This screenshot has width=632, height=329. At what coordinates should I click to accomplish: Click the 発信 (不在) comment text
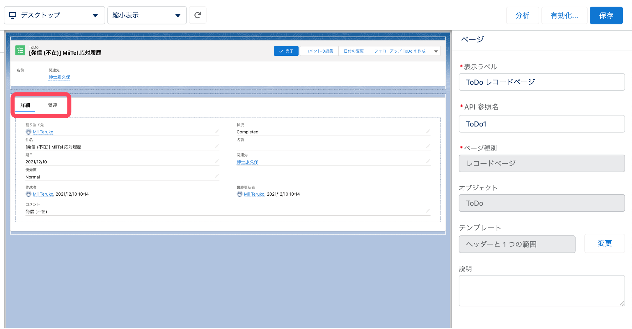36,212
